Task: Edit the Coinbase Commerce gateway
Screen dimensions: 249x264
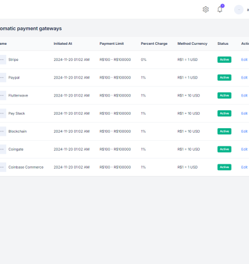Action: (x=244, y=167)
